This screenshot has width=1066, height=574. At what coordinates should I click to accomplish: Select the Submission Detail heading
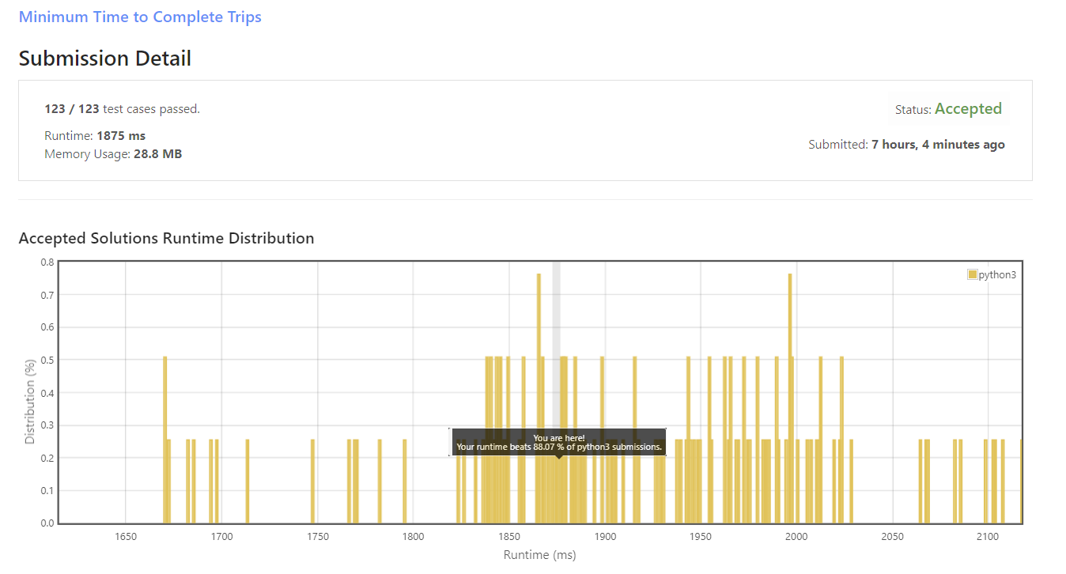point(105,59)
